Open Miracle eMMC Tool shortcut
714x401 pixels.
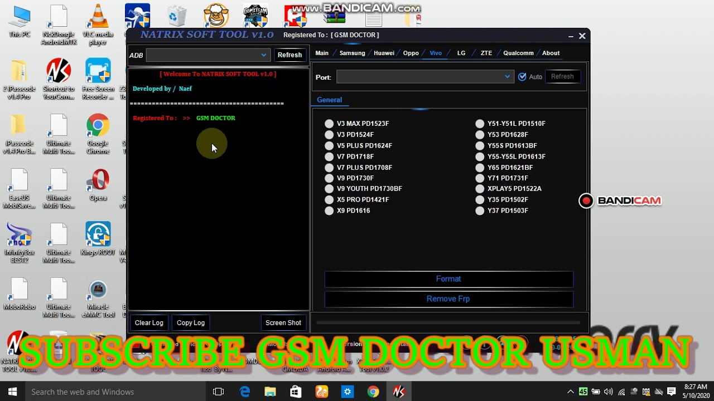(98, 298)
